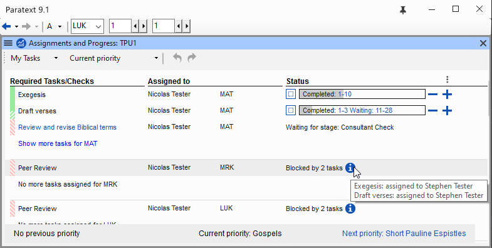The height and width of the screenshot is (248, 492).
Task: Click info icon for MRK Peer Review
Action: pyautogui.click(x=350, y=168)
